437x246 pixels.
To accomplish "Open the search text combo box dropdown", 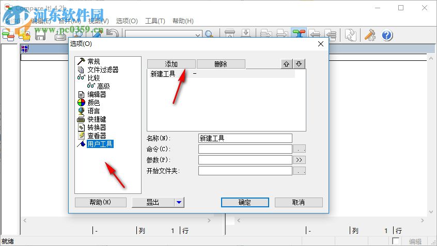I will click(198, 35).
